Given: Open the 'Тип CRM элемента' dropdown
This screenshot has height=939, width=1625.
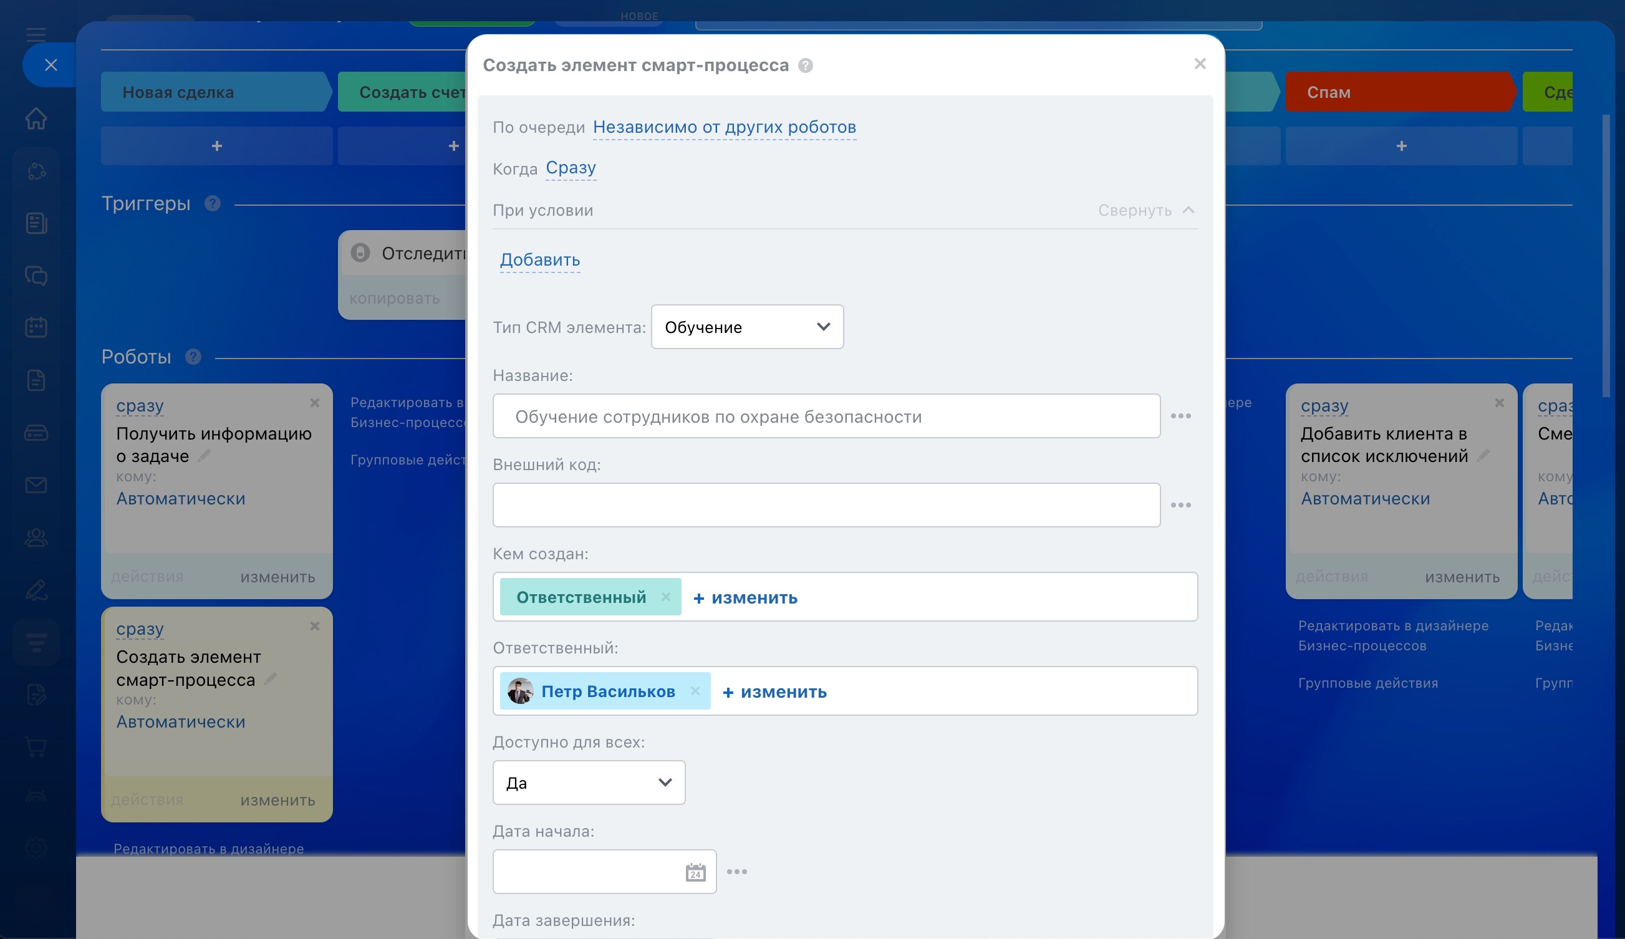Looking at the screenshot, I should pyautogui.click(x=747, y=327).
